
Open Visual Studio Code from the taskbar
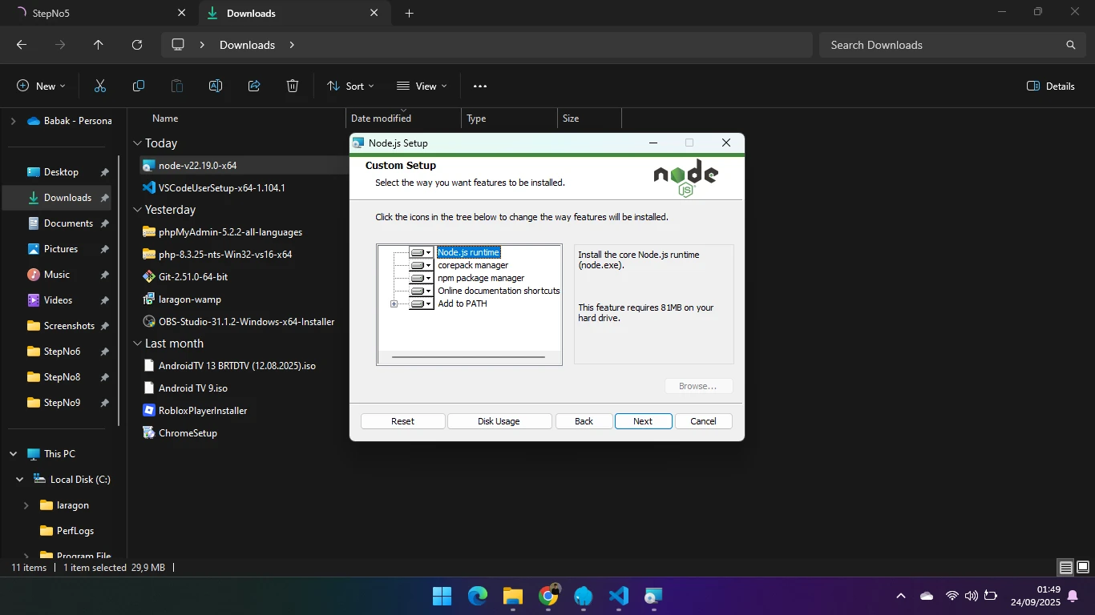tap(618, 596)
